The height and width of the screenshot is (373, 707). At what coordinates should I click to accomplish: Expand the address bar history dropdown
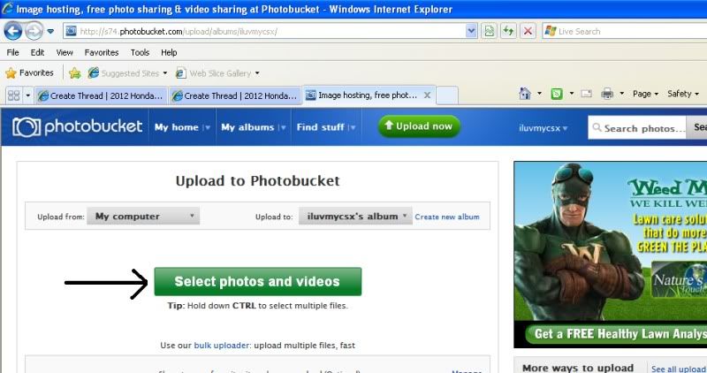point(471,31)
